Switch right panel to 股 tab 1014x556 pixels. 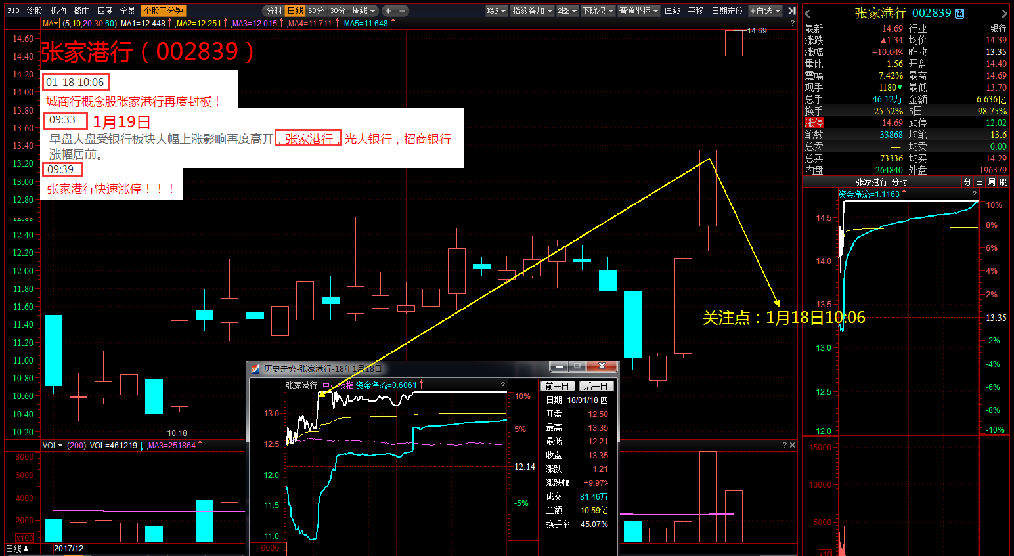[x=1003, y=182]
